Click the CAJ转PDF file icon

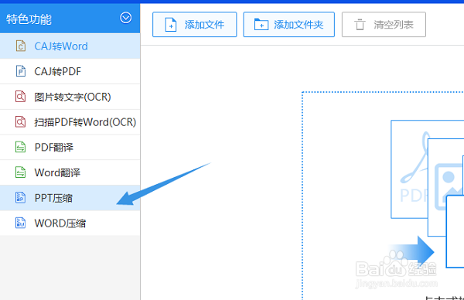point(20,71)
